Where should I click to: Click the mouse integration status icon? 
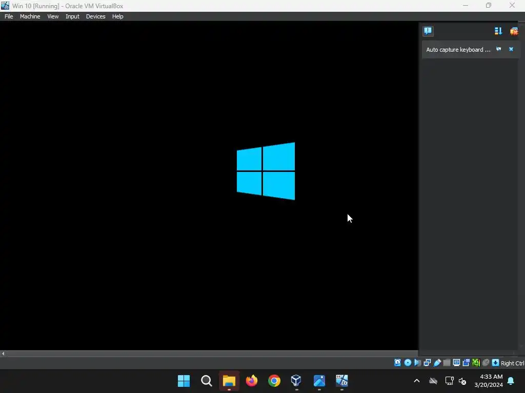click(486, 363)
